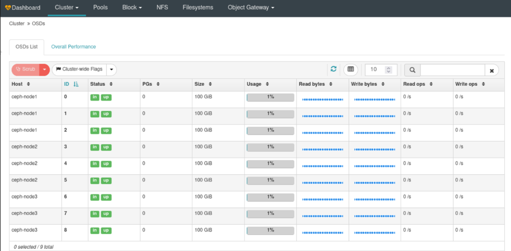The height and width of the screenshot is (251, 511).
Task: Click the ID column sort icon
Action: click(x=76, y=84)
